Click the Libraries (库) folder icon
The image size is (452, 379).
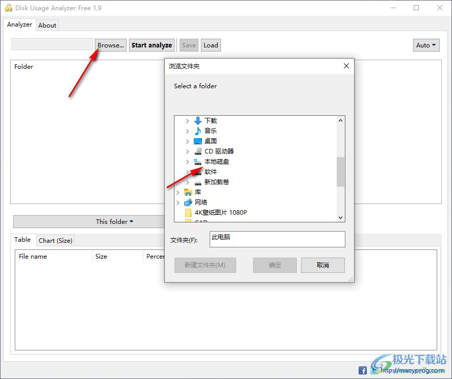point(188,192)
